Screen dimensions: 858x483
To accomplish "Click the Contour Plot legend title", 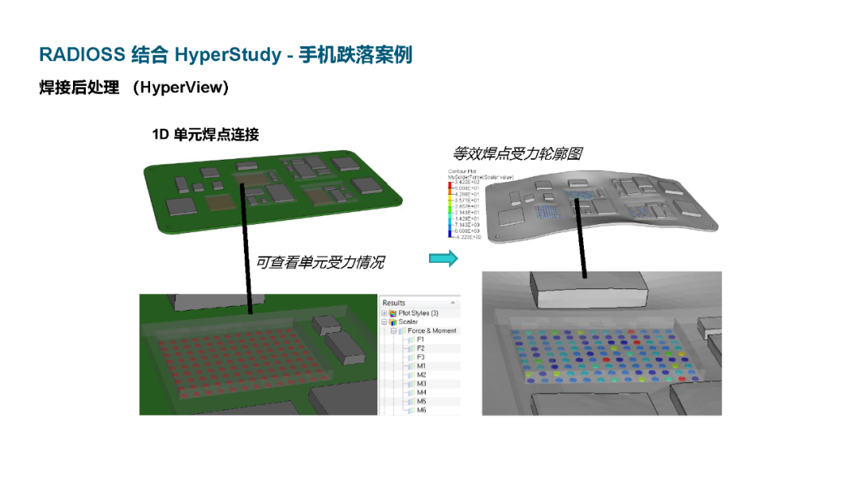I will [x=462, y=172].
